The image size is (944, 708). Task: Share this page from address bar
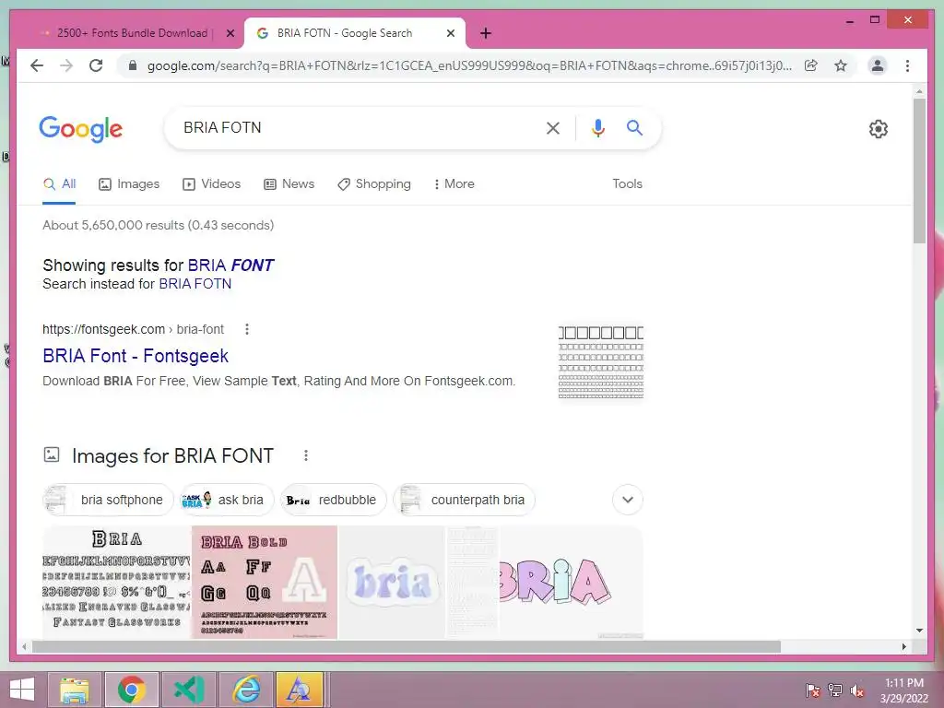tap(811, 65)
